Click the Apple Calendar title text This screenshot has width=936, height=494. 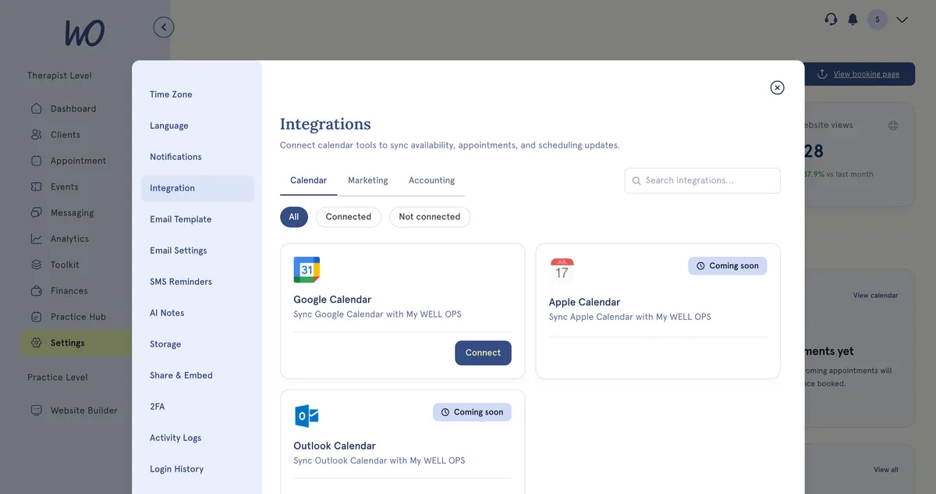(584, 302)
